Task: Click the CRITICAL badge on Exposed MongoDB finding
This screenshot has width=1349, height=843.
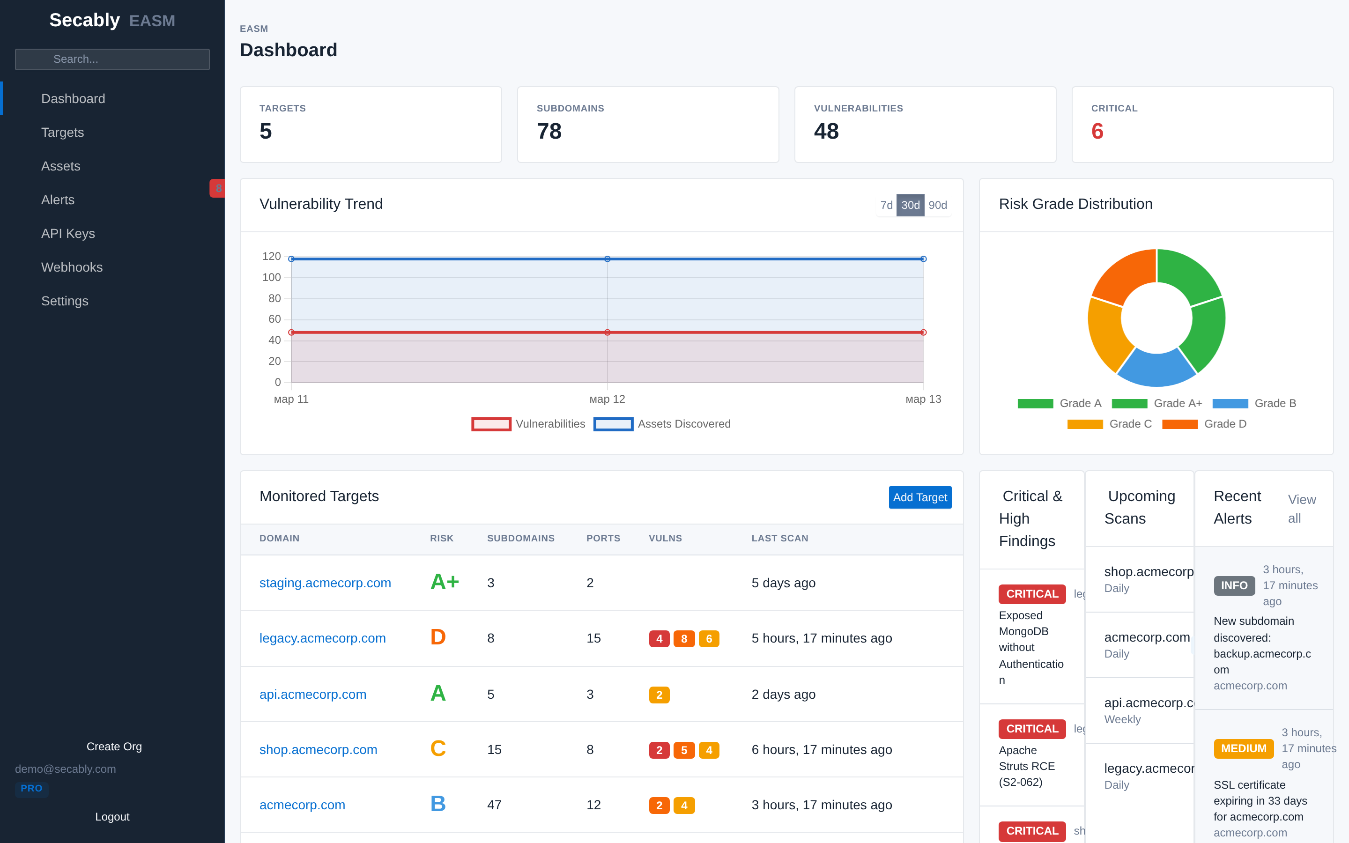Action: [1031, 593]
